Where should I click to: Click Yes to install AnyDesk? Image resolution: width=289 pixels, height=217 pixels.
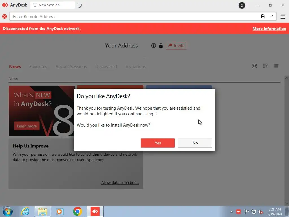[157, 143]
